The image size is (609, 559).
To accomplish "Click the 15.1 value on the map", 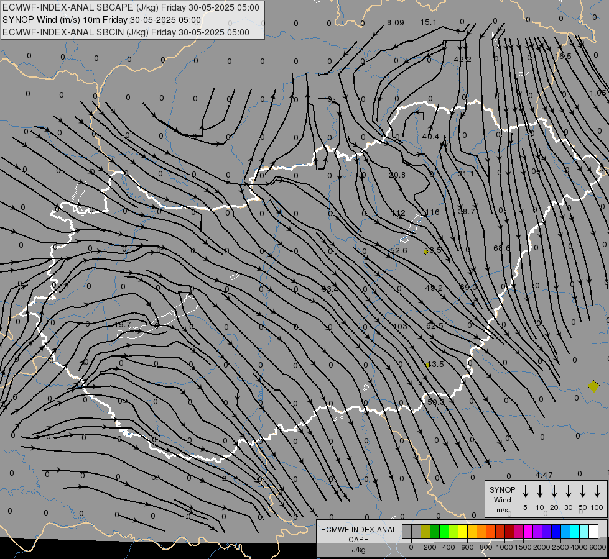I will [x=429, y=22].
